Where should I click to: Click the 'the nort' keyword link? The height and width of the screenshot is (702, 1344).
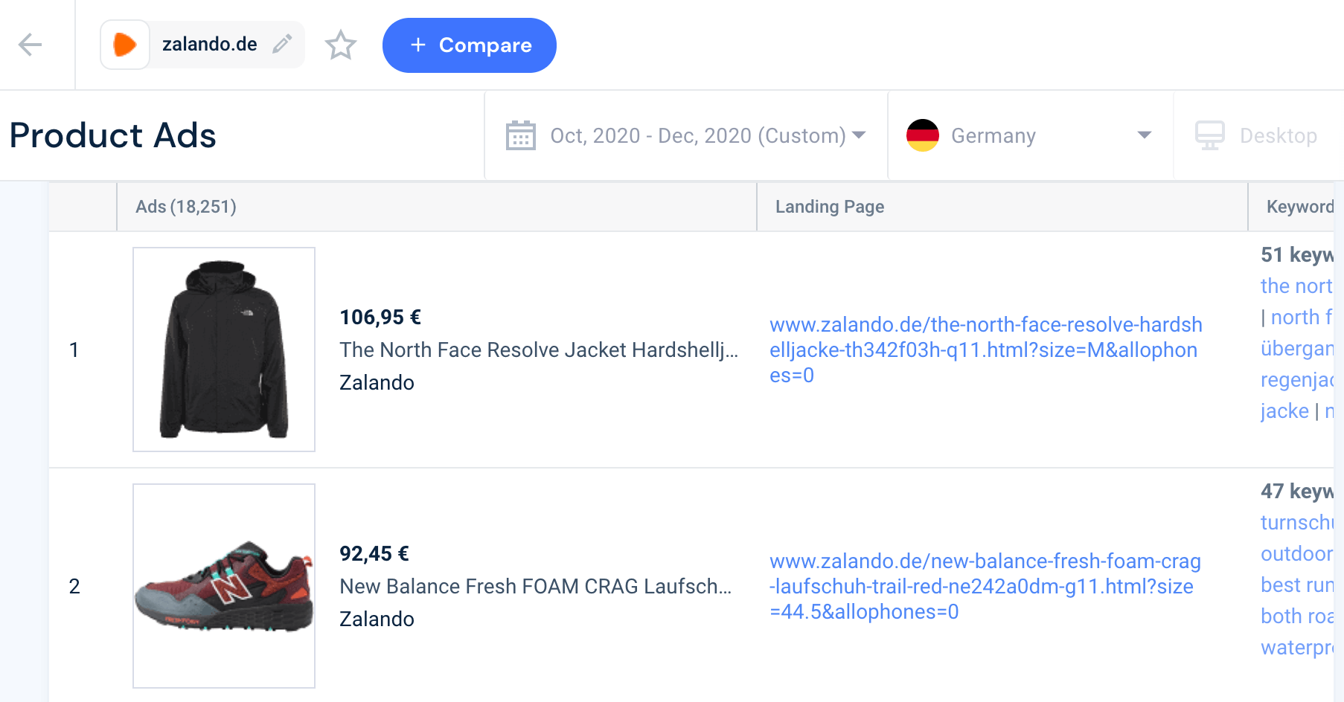[x=1296, y=286]
